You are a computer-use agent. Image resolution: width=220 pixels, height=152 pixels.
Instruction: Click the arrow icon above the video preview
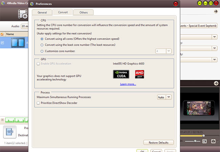pos(216,84)
